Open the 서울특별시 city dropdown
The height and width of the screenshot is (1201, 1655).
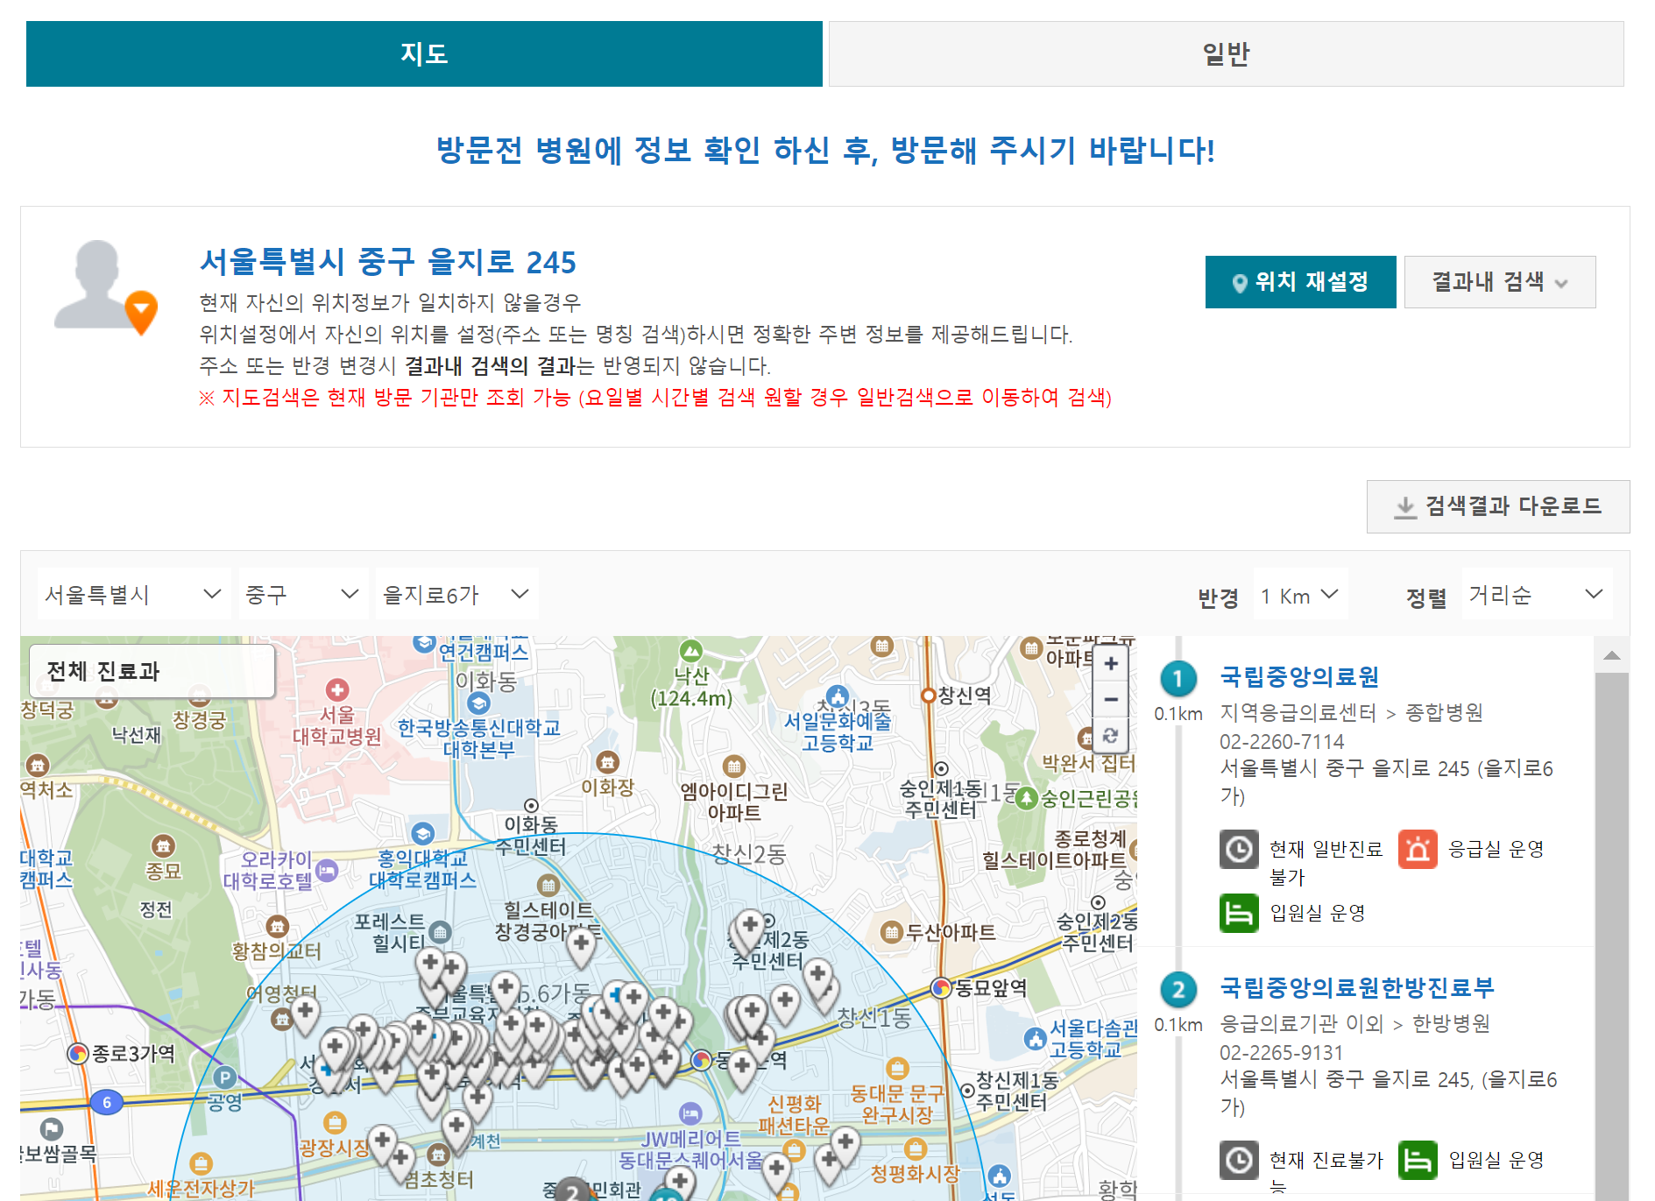click(x=133, y=595)
